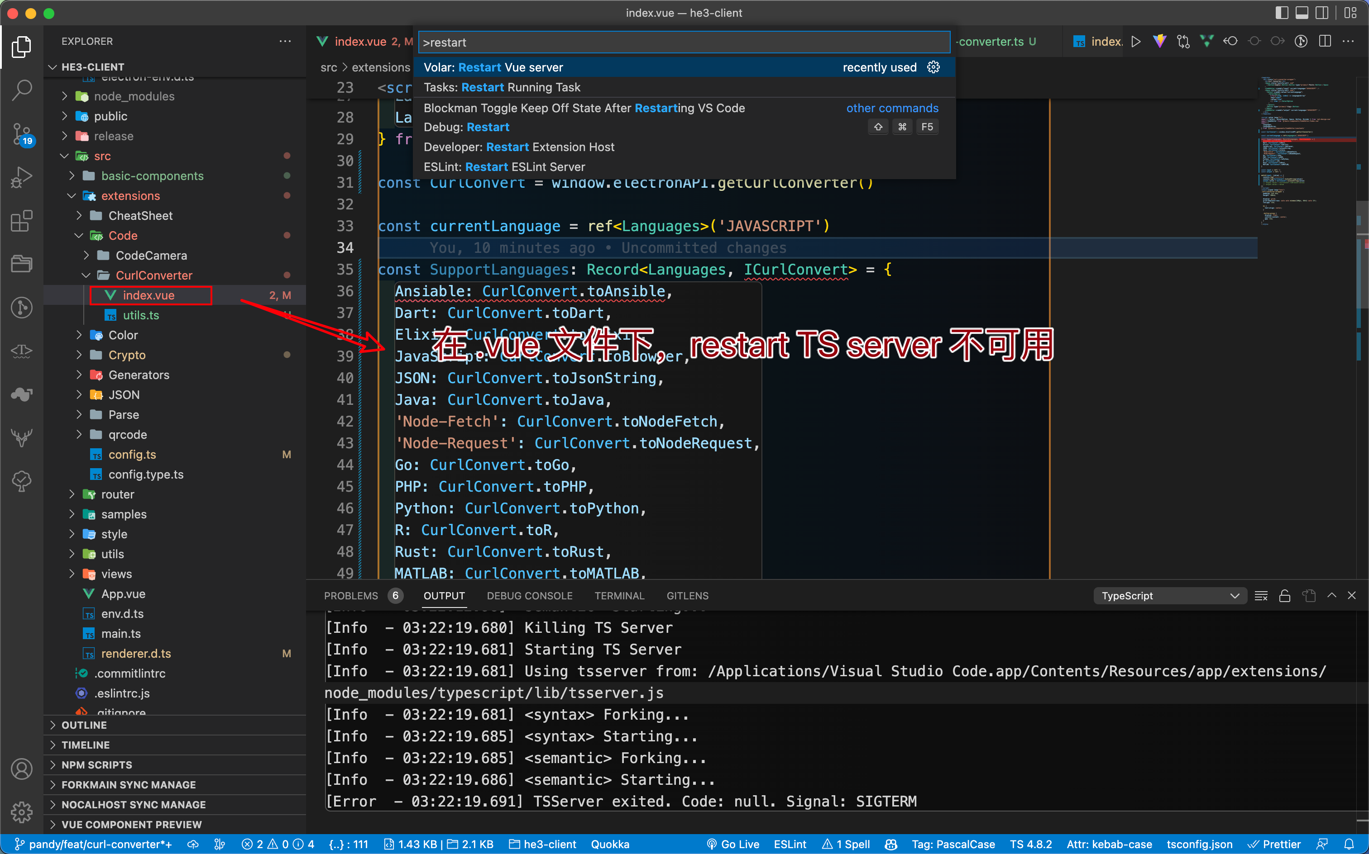Clear the output panel
The height and width of the screenshot is (854, 1369).
[x=1261, y=596]
